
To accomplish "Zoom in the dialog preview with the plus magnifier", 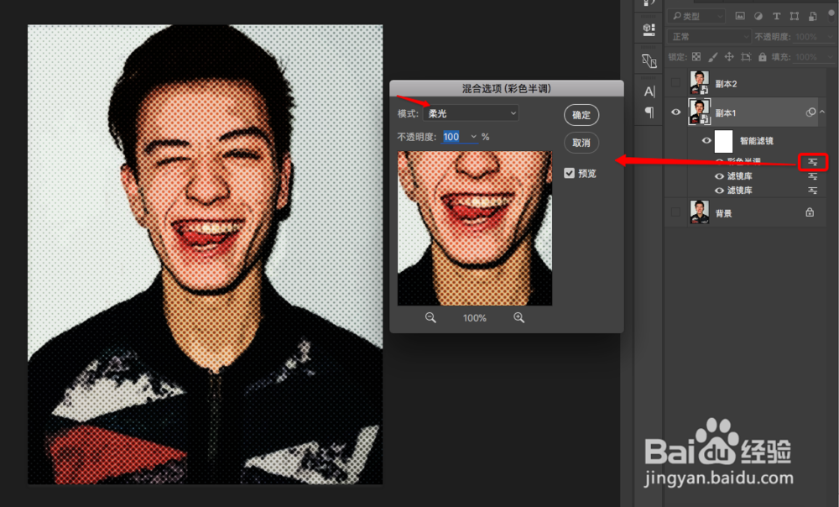I will pos(519,318).
